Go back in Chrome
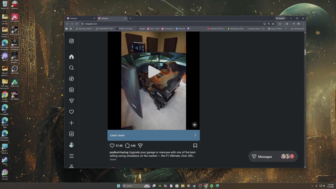Screen dimensions: 336x189 coord(67,24)
